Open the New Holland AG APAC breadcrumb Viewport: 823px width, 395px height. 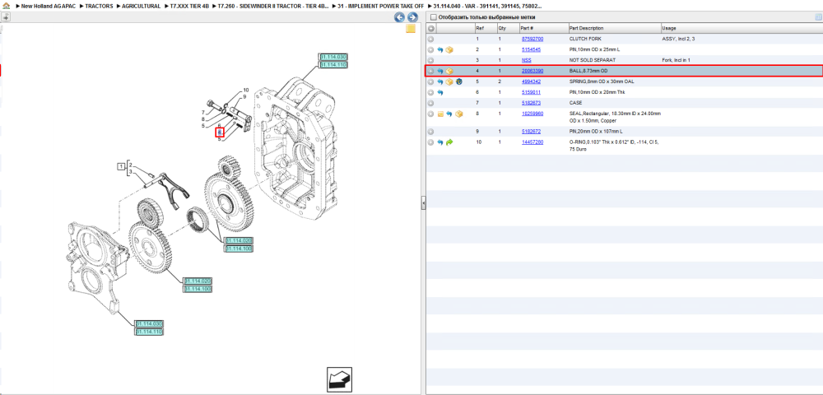[49, 6]
